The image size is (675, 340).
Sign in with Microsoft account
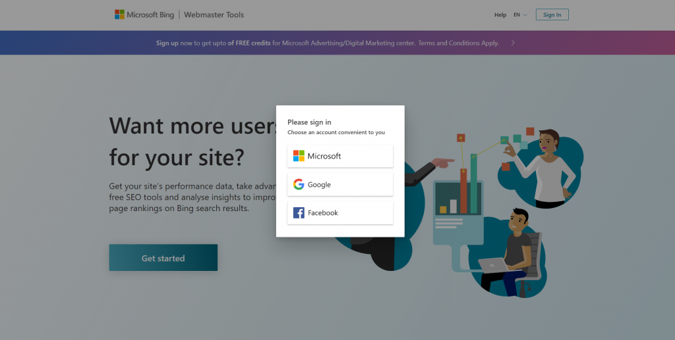pos(340,156)
